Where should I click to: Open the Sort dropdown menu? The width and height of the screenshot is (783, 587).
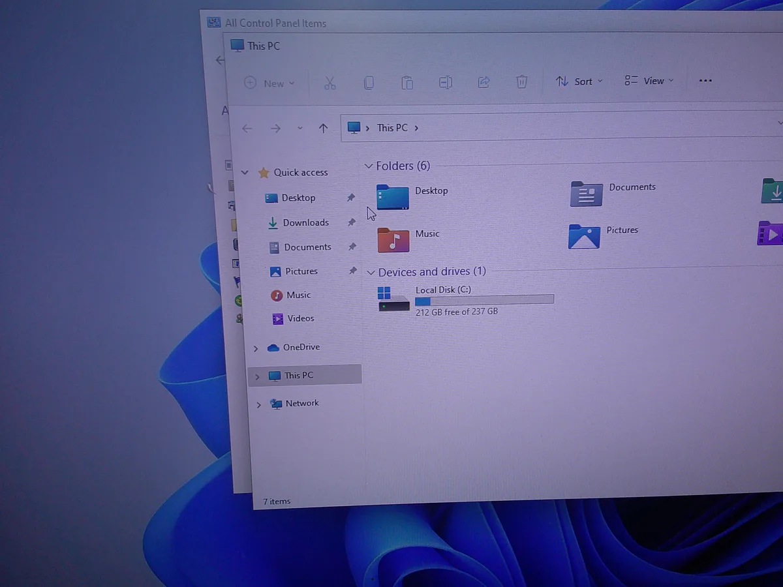[x=579, y=82]
